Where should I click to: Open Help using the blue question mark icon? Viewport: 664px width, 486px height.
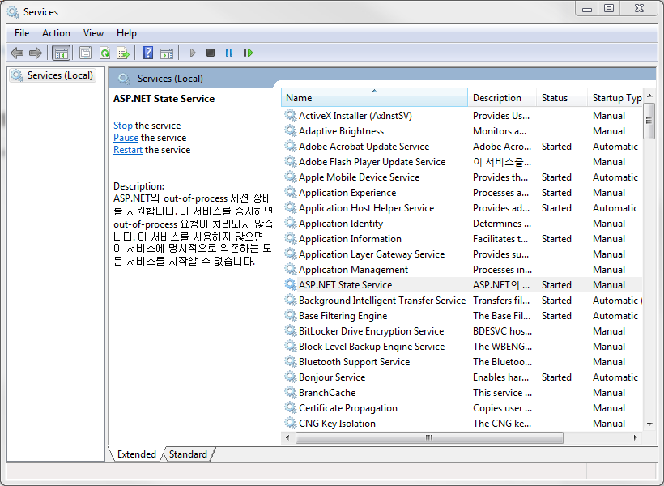(x=147, y=53)
